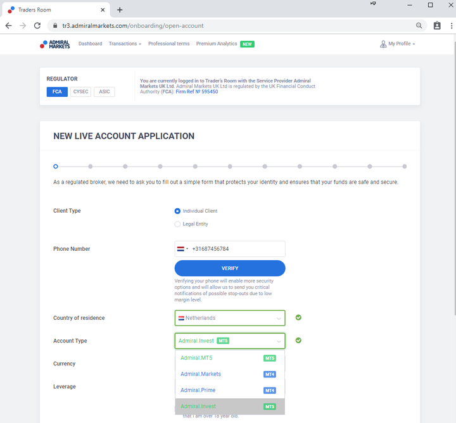Choose Admiral.MT5 from the account list

click(230, 358)
